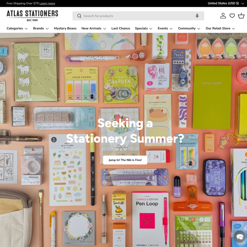The width and height of the screenshot is (247, 247).
Task: Click Jump In! The Nib is Fine! button
Action: click(x=125, y=160)
